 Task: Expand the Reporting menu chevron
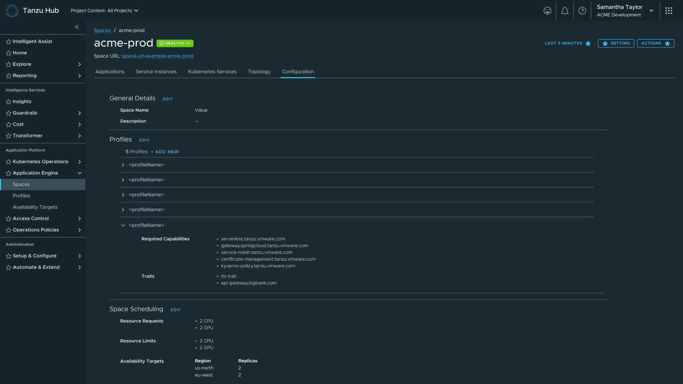pyautogui.click(x=80, y=76)
